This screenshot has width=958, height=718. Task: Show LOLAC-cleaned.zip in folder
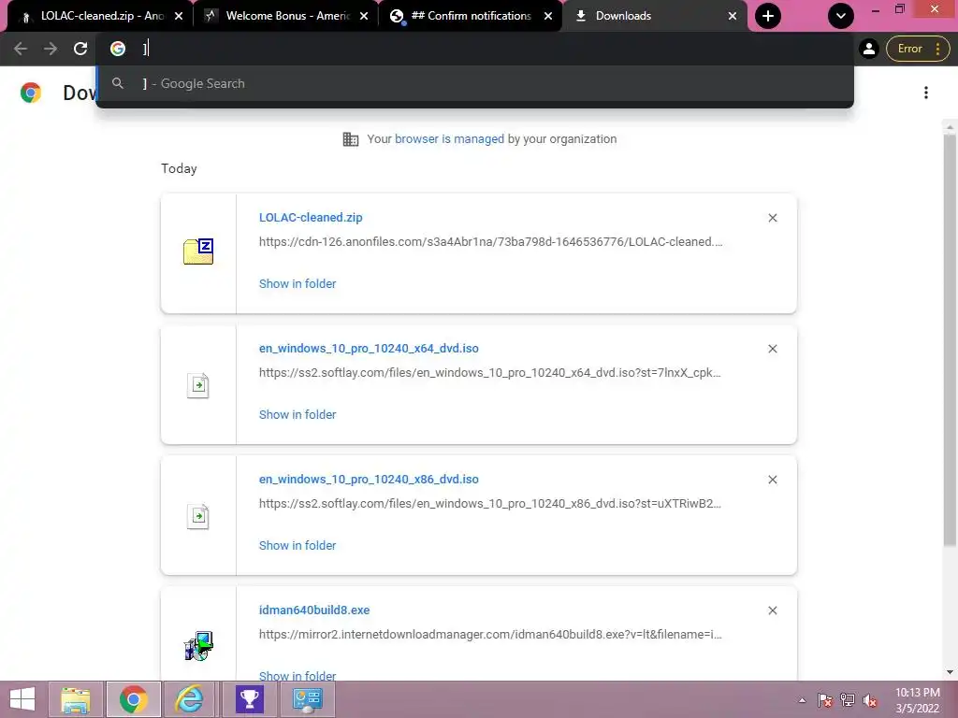point(298,284)
